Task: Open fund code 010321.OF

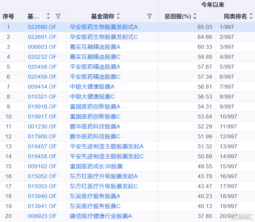Action: 42,97
